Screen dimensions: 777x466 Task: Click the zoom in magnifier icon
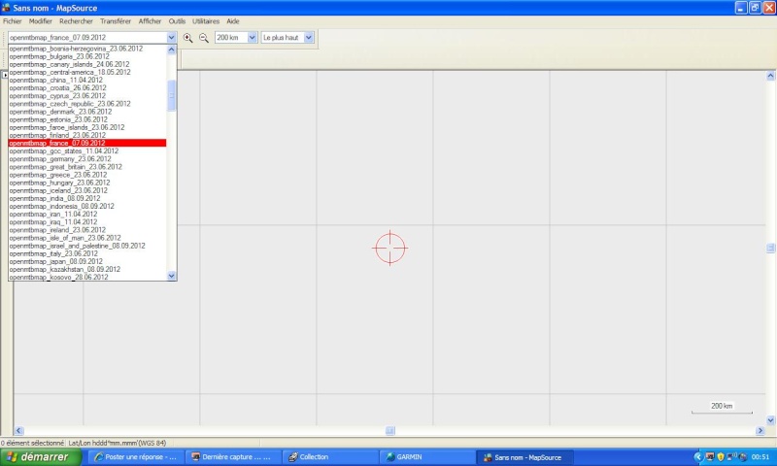tap(187, 38)
